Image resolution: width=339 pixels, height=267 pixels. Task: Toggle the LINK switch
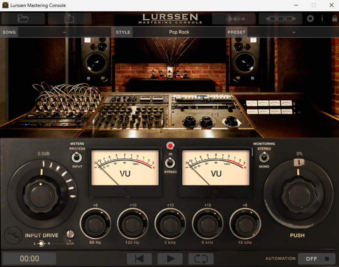click(x=70, y=234)
